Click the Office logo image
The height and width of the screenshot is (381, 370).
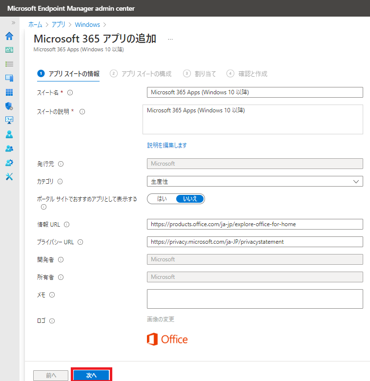[x=167, y=339]
